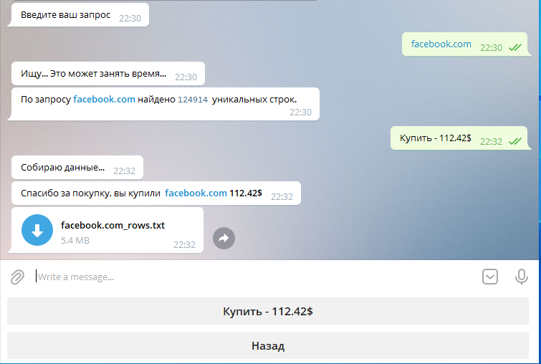Image resolution: width=541 pixels, height=364 pixels.
Task: Click the 22:32 timestamp on the file message
Action: click(184, 244)
